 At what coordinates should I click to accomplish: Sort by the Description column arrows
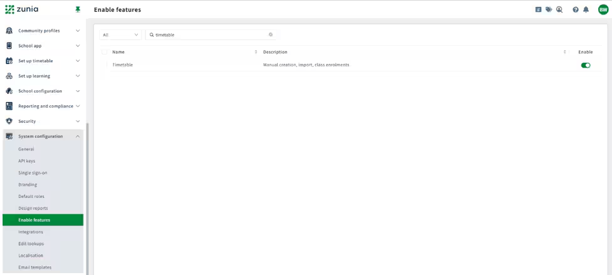(x=565, y=52)
